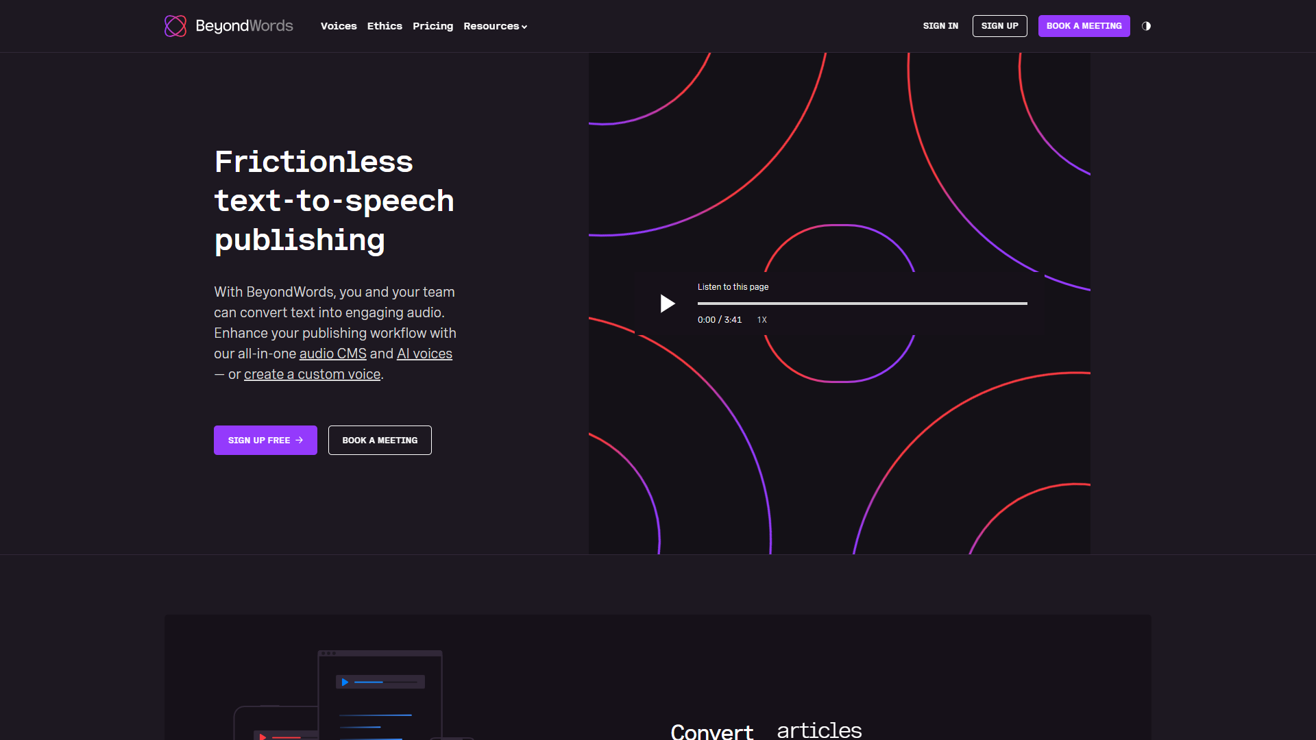Toggle the dark/light theme switch
The image size is (1316, 740).
1146,26
